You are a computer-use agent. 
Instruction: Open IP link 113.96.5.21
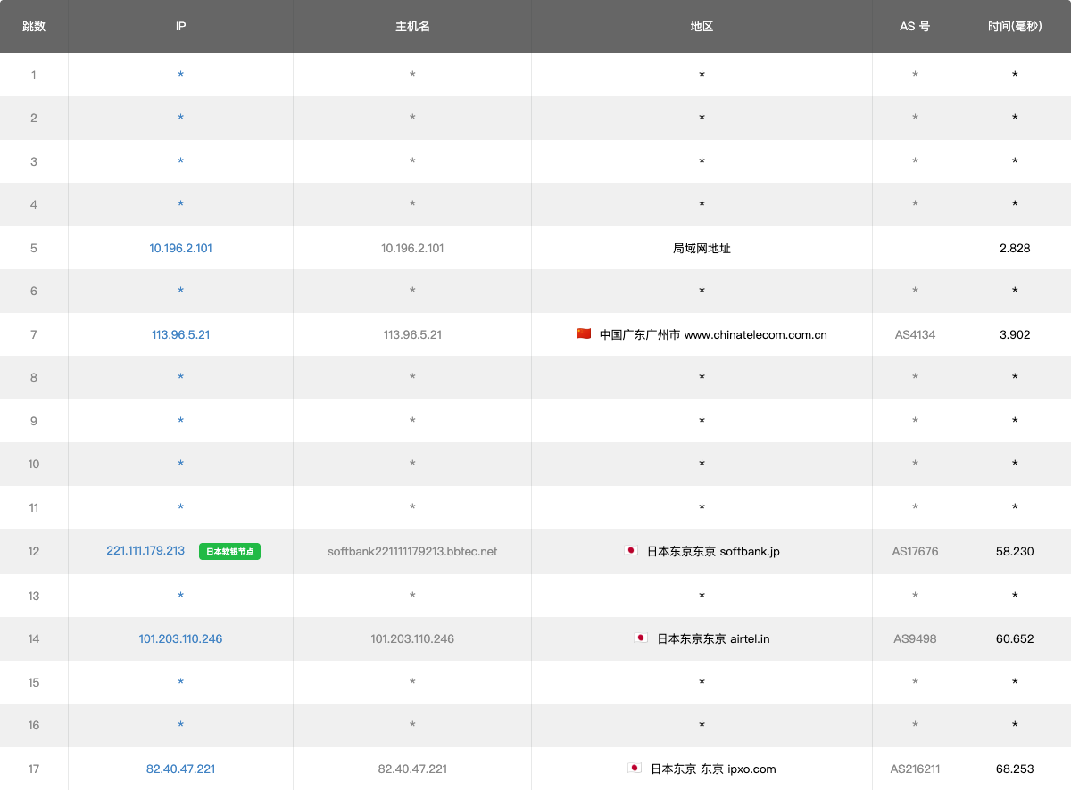180,335
